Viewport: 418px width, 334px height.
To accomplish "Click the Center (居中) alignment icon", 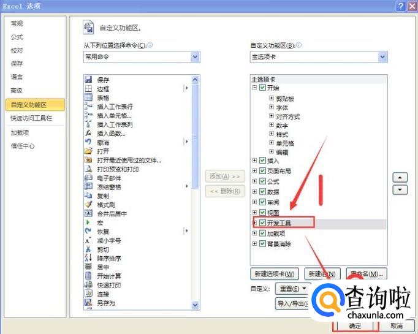I will 88,267.
